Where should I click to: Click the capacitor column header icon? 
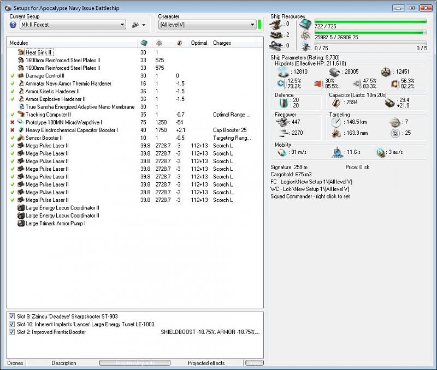[180, 43]
